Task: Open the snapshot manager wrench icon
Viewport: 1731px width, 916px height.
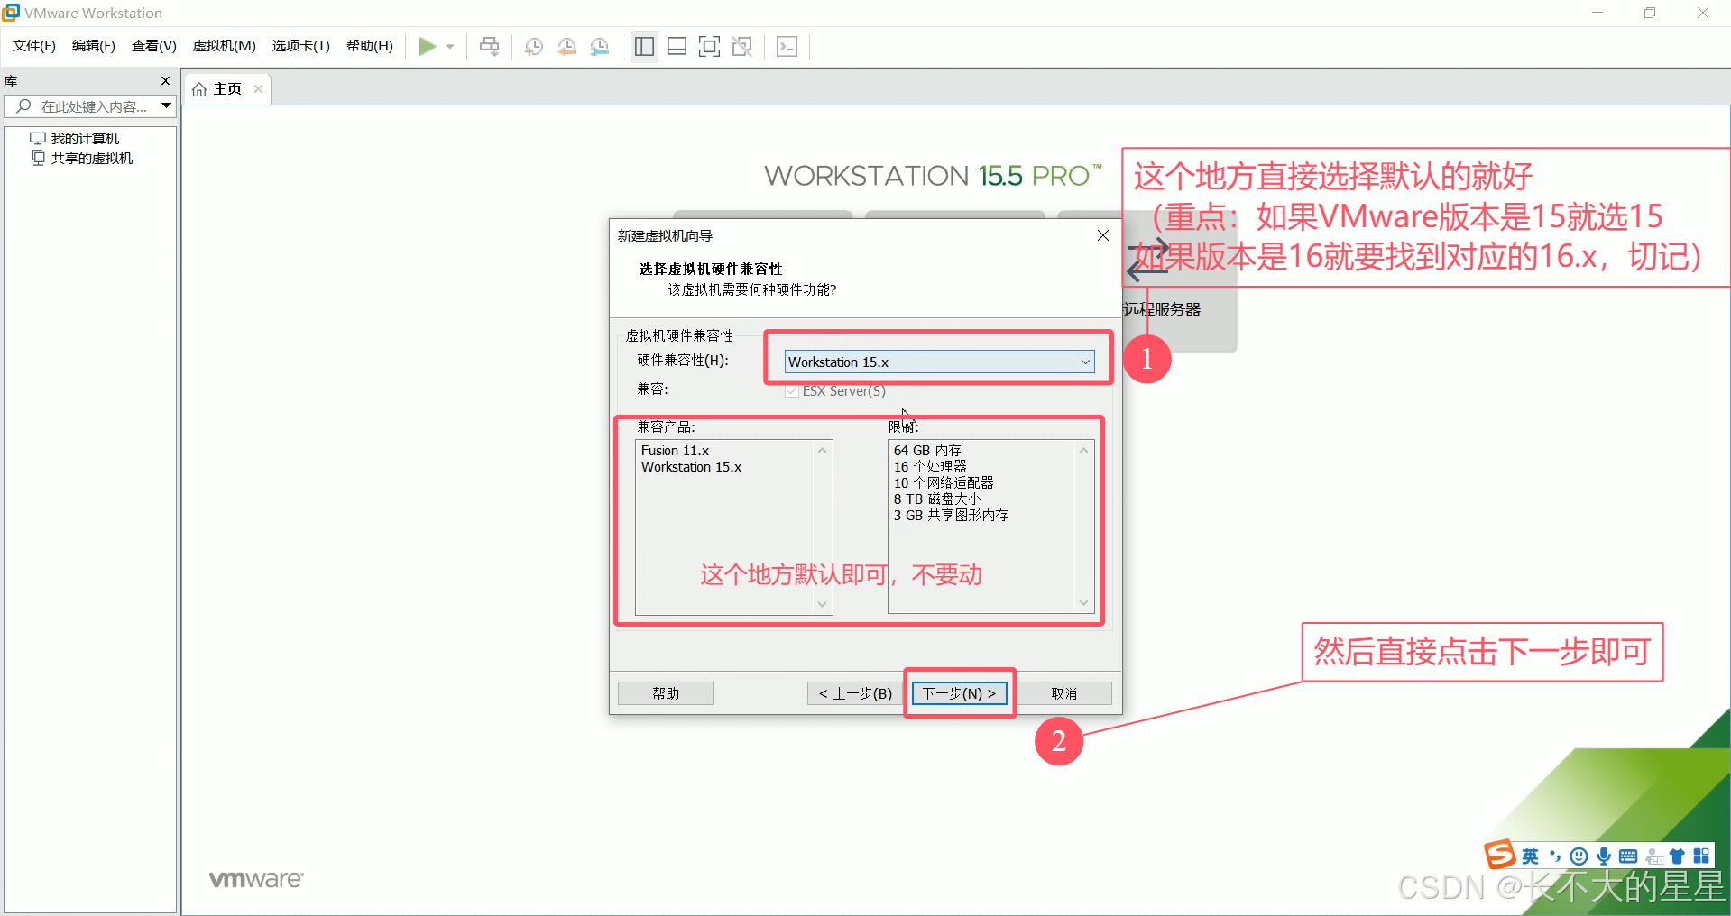Action: click(x=600, y=47)
